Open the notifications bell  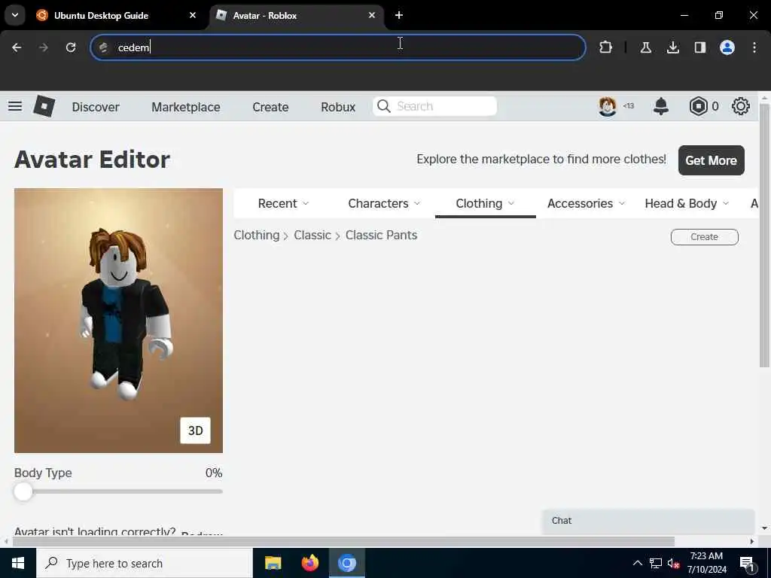[661, 106]
